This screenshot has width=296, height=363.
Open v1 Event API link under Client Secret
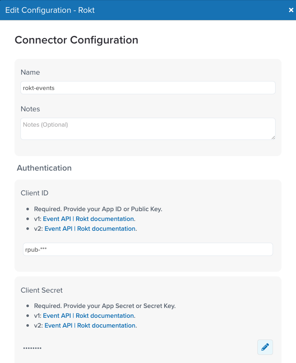[57, 316]
